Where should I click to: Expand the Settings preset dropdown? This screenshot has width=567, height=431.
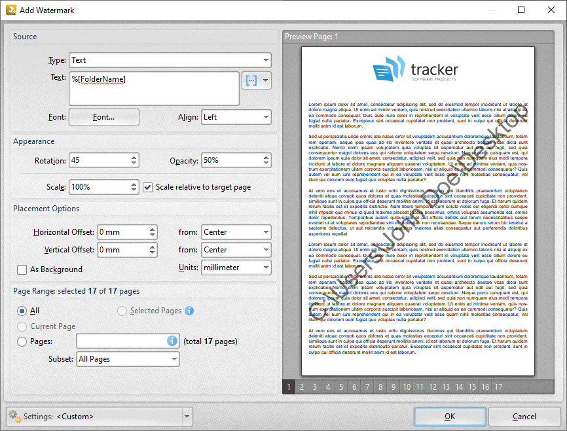coord(187,417)
